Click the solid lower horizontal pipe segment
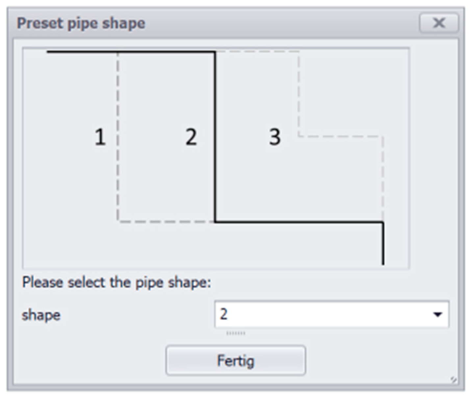Image resolution: width=469 pixels, height=399 pixels. (299, 223)
